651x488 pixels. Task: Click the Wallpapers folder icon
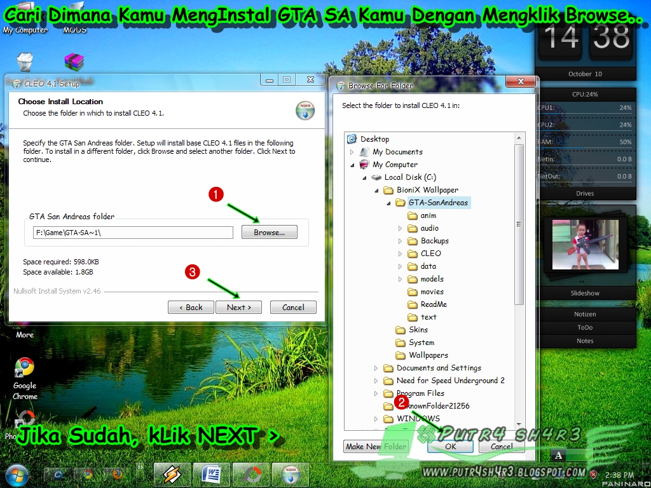pyautogui.click(x=401, y=355)
